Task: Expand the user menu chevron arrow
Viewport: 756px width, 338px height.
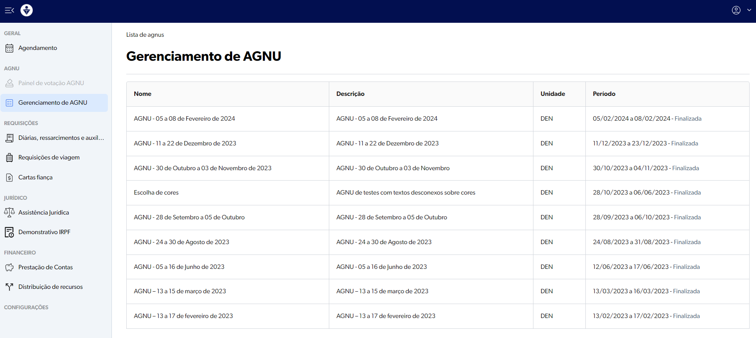Action: tap(749, 10)
